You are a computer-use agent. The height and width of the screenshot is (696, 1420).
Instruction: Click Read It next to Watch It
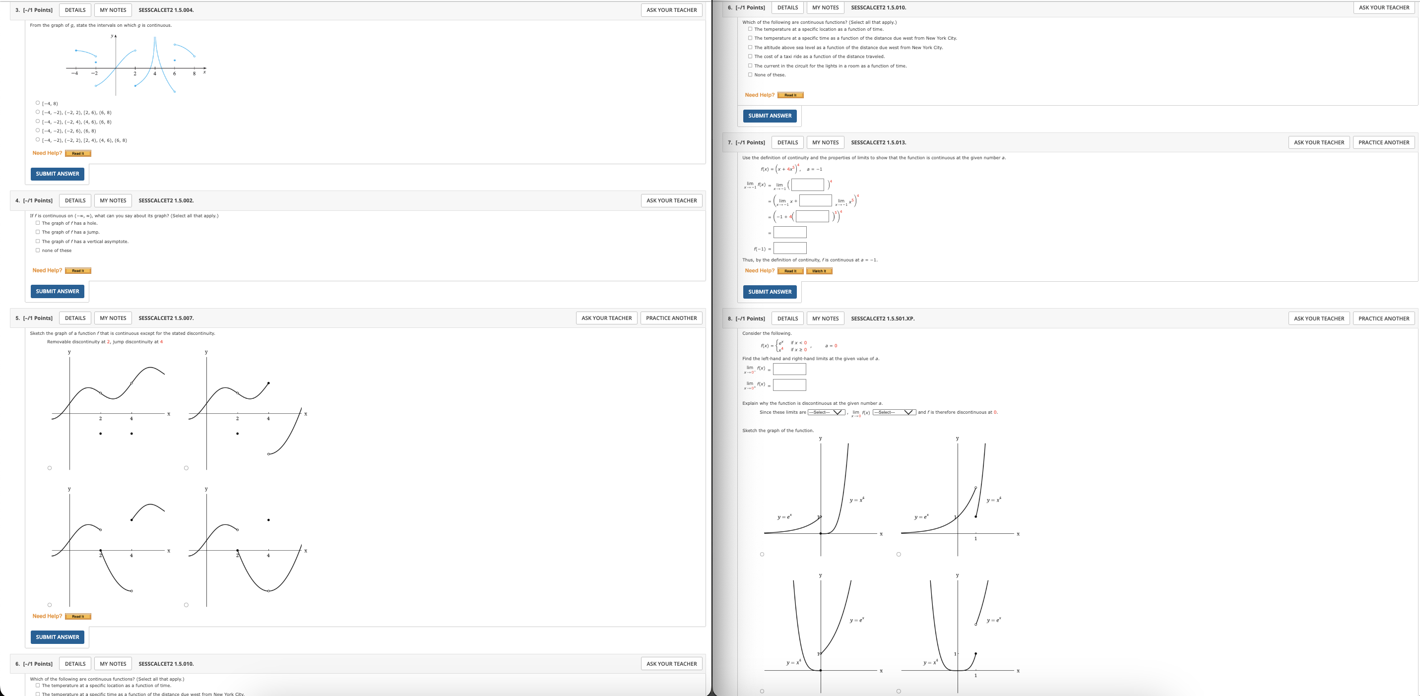(790, 271)
